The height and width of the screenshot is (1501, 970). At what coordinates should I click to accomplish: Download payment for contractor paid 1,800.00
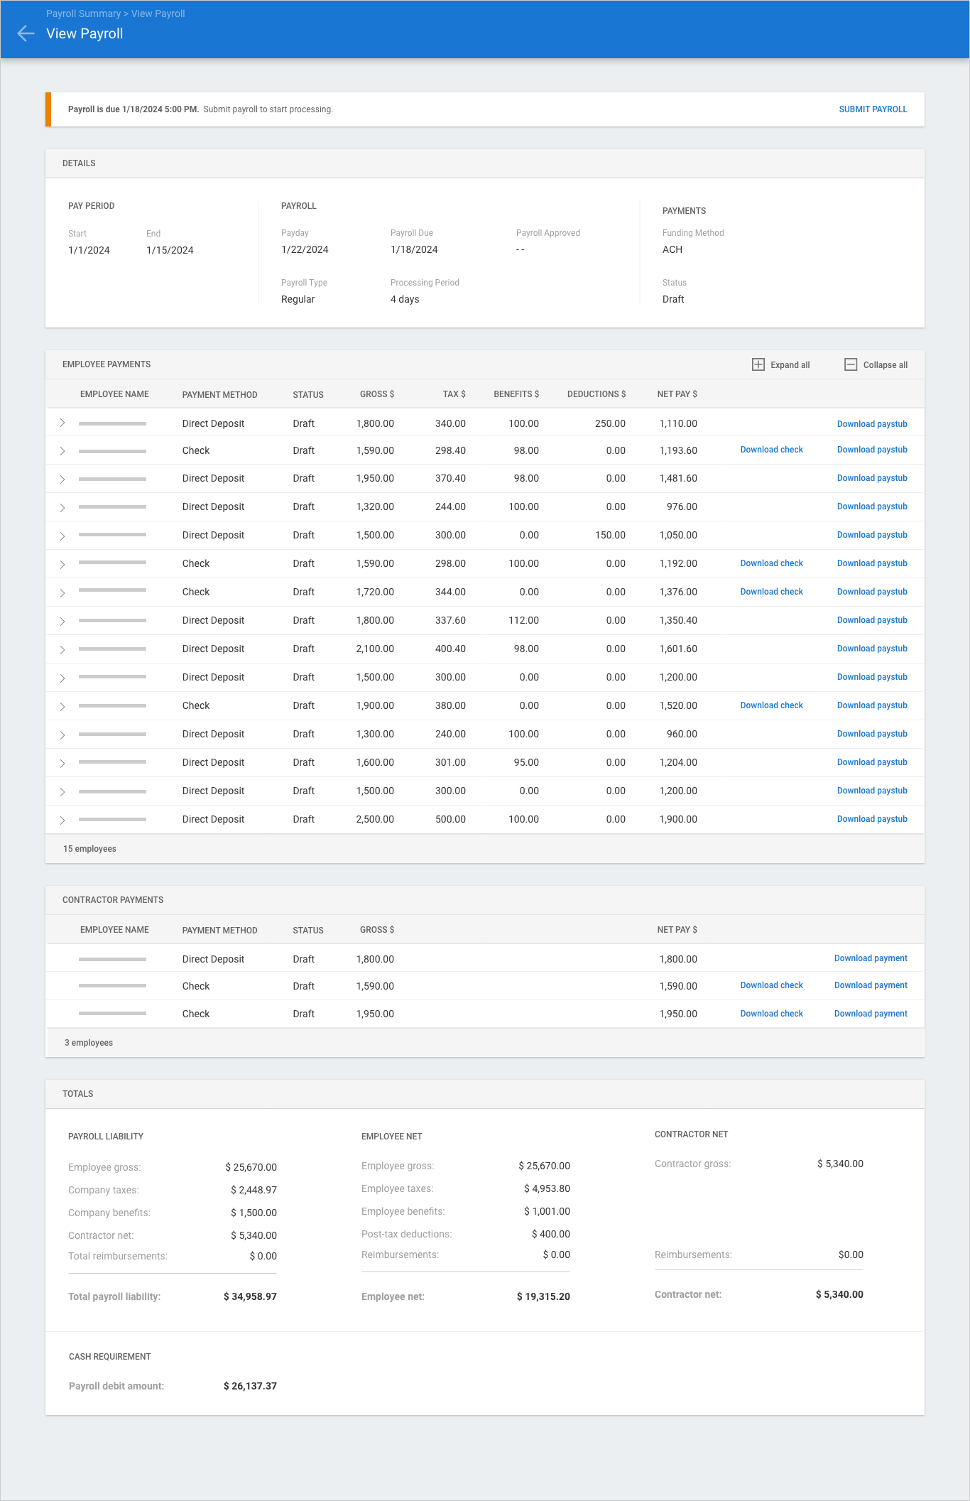870,958
